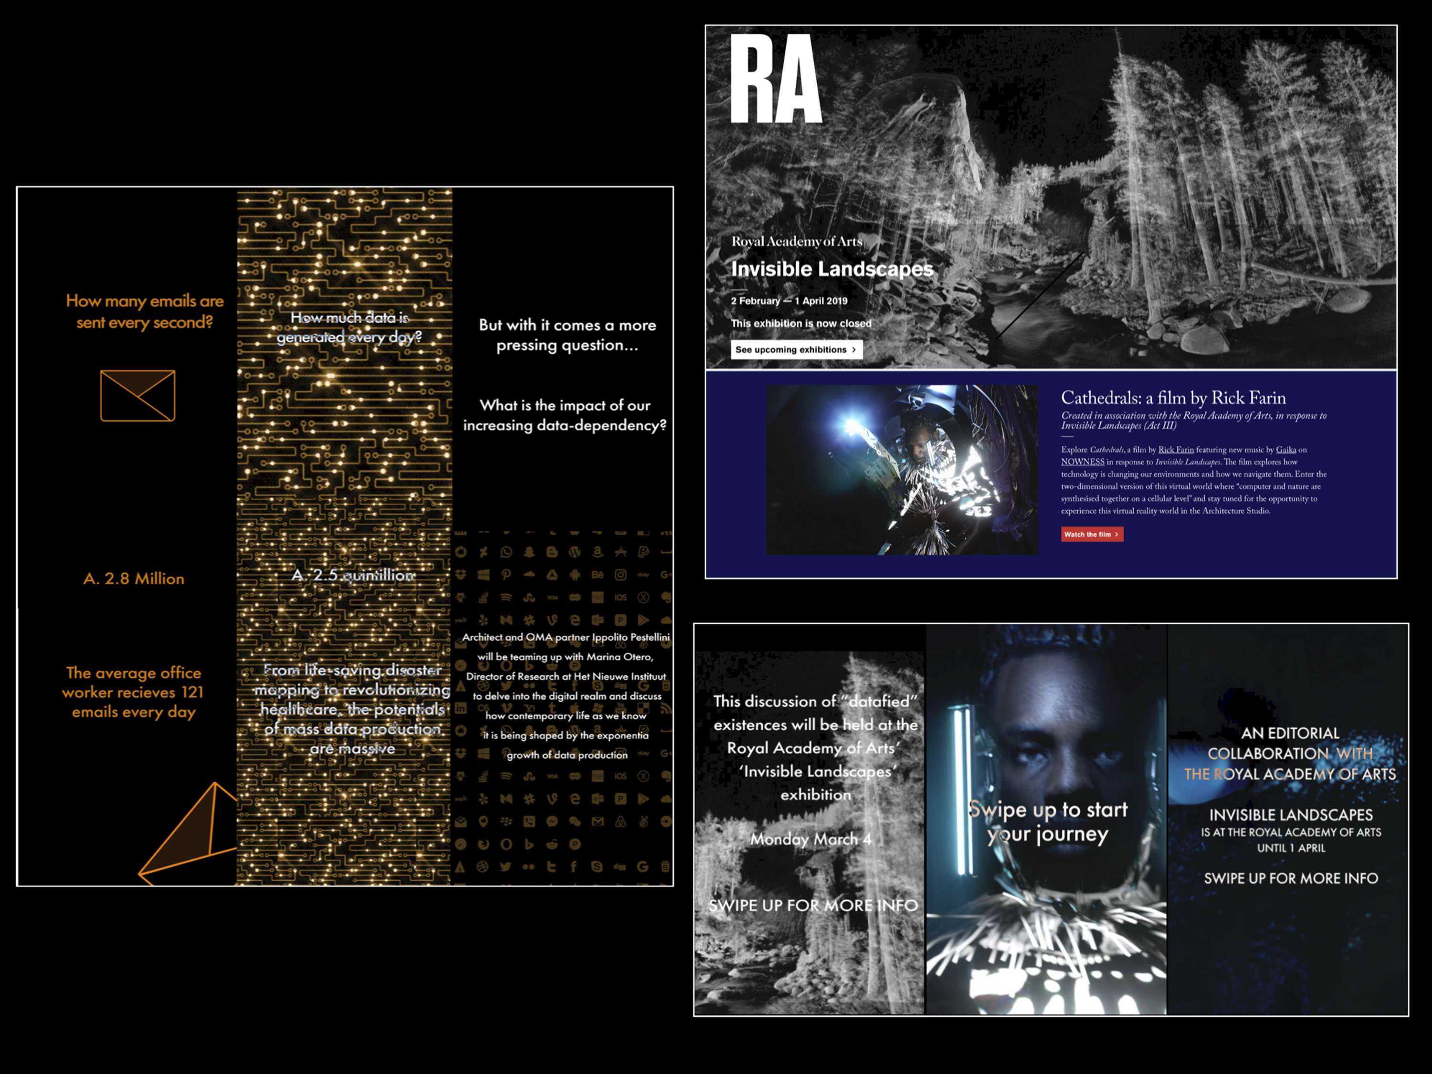Click the Royal Academy of Arts label above heading
The image size is (1432, 1074).
(x=797, y=242)
